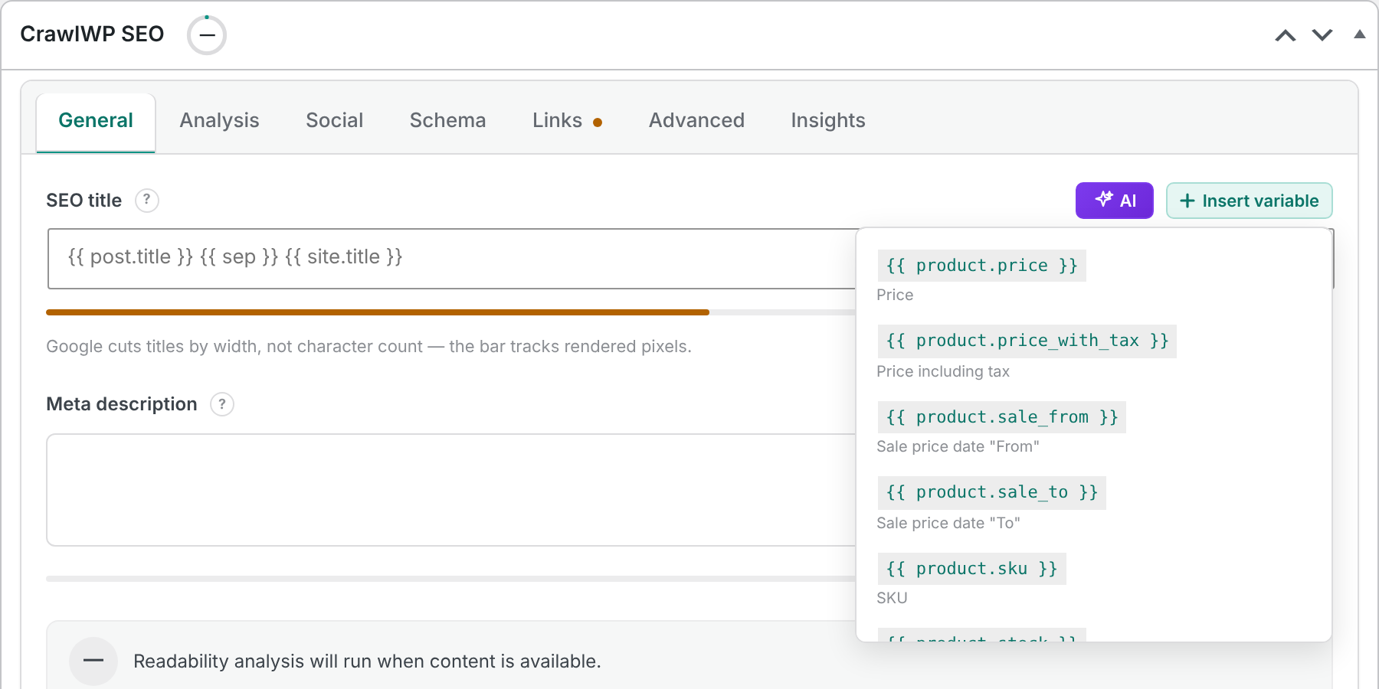Insert the product.sku variable
The width and height of the screenshot is (1379, 689).
pos(972,569)
